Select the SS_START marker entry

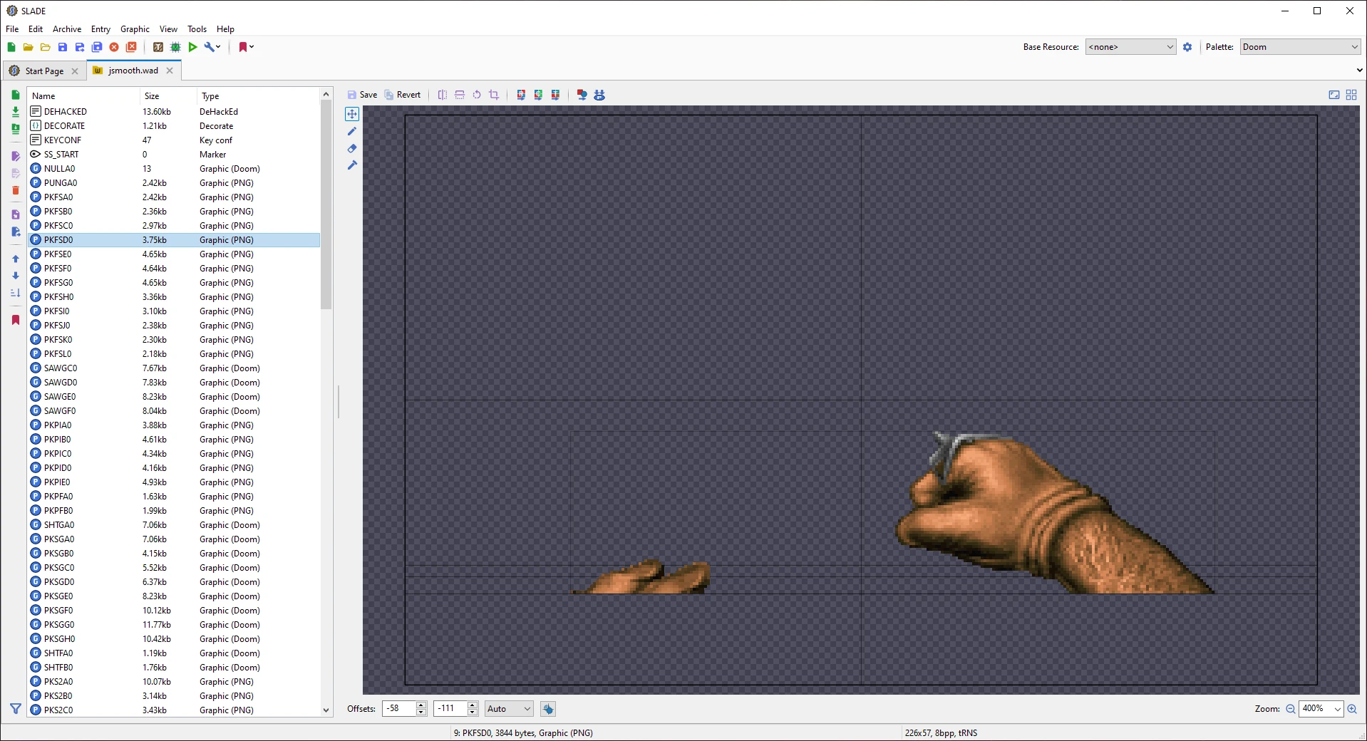pos(174,155)
